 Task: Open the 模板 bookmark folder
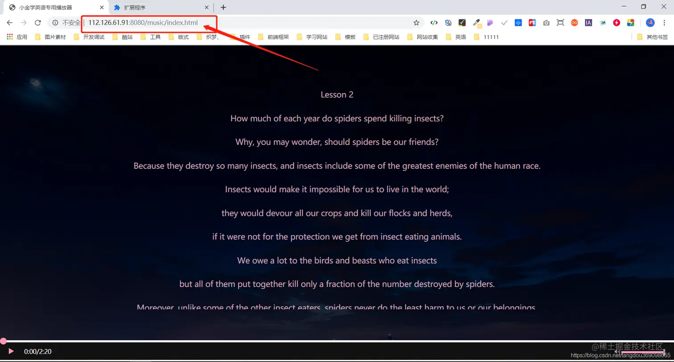click(345, 37)
